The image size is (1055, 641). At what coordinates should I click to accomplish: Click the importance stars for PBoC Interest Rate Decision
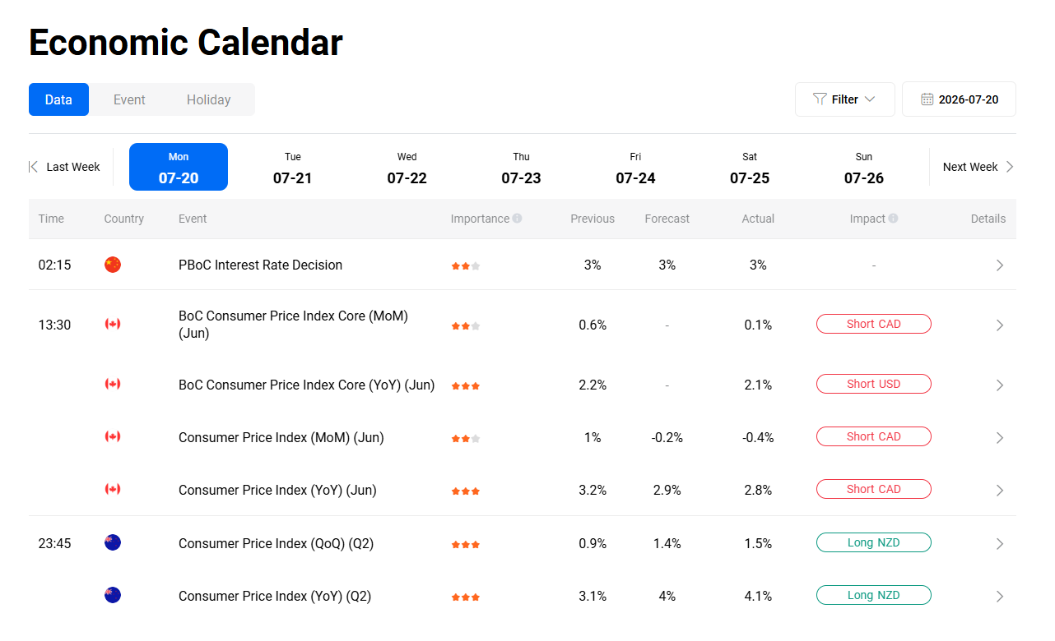click(x=466, y=265)
